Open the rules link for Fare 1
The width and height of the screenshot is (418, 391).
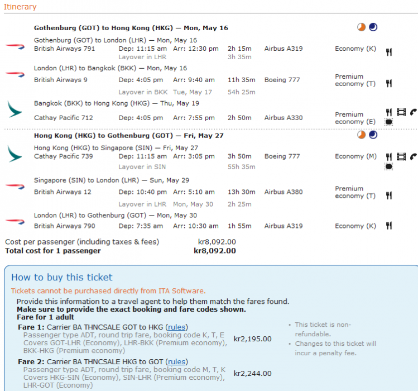[177, 327]
